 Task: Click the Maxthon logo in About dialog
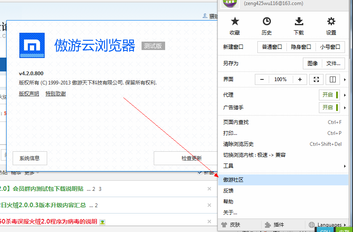click(x=32, y=45)
